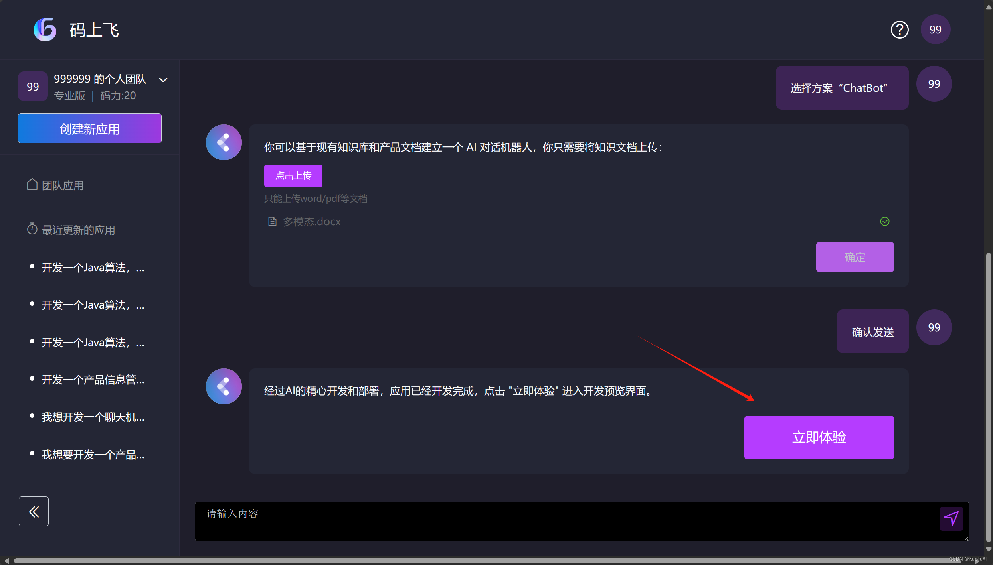Click the clock icon by 最近更新的应用

(32, 229)
